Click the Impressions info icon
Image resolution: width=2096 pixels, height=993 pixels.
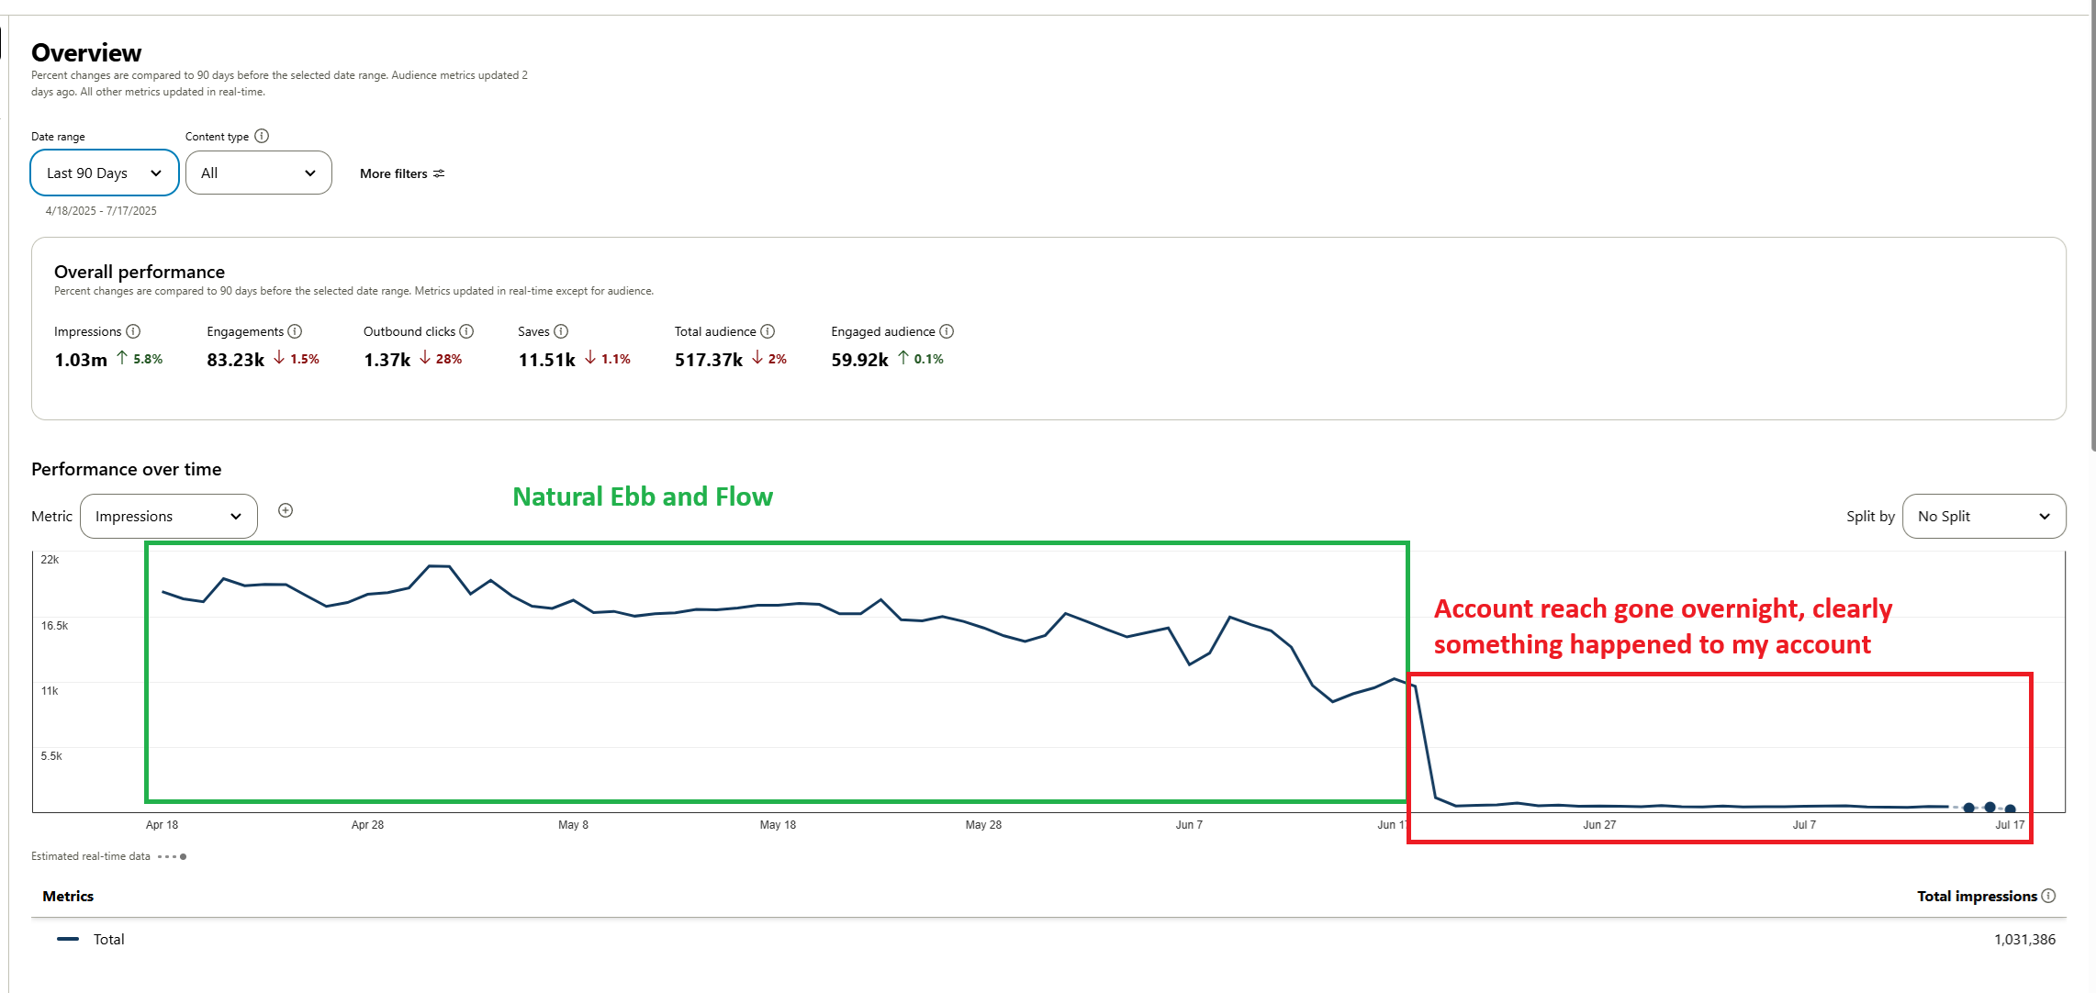[x=133, y=331]
